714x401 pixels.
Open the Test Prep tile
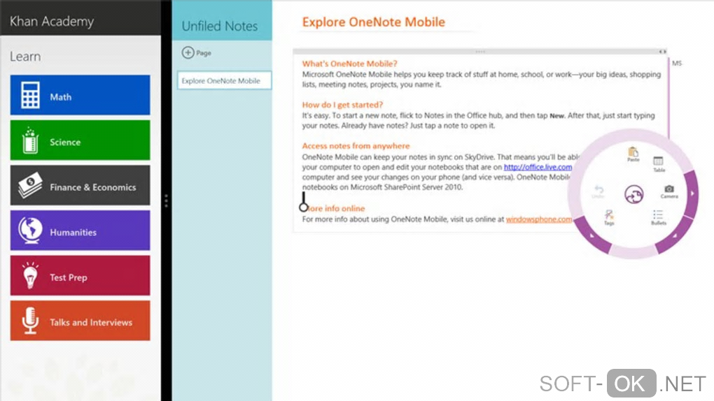(x=80, y=275)
